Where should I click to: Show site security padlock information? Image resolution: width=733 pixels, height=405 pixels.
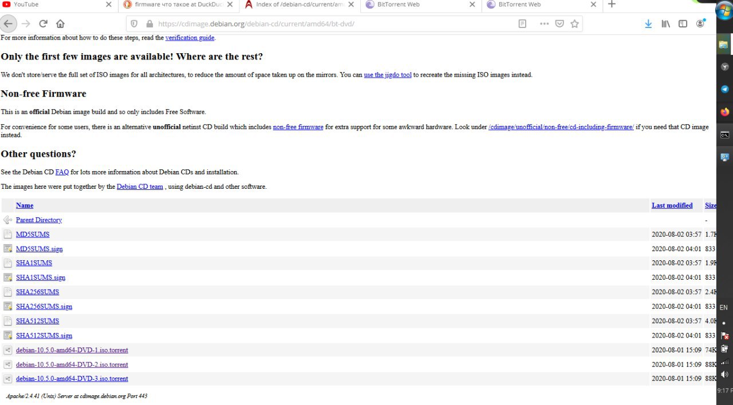(149, 24)
